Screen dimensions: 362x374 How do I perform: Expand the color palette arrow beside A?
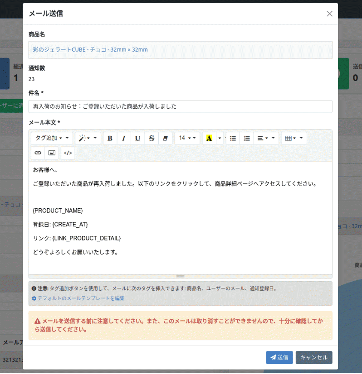220,138
